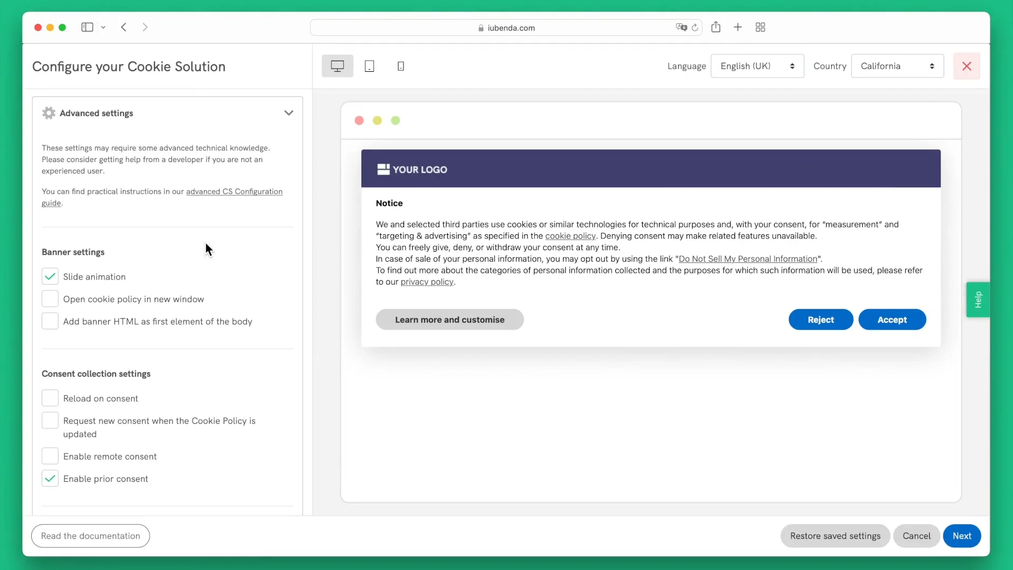
Task: Switch to desktop view layout
Action: tap(337, 65)
